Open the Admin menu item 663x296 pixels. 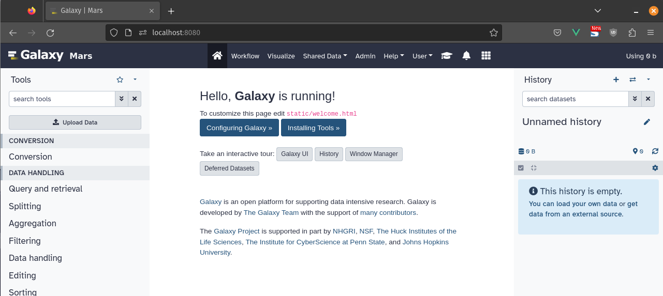click(365, 56)
